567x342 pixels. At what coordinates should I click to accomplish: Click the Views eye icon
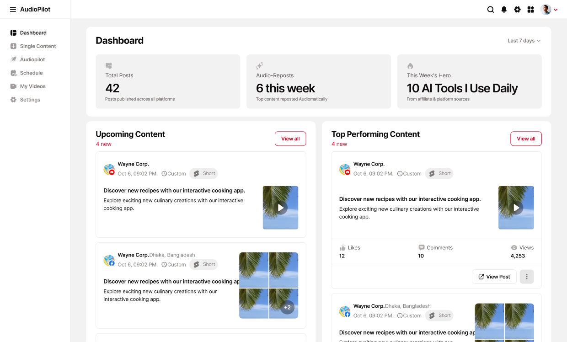tap(514, 248)
